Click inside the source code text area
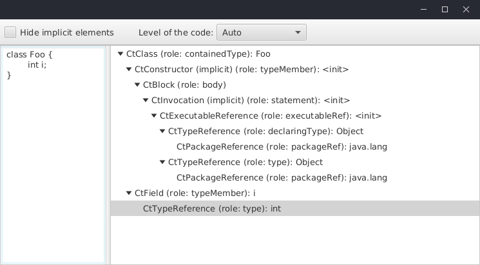The height and width of the screenshot is (265, 480). point(53,161)
